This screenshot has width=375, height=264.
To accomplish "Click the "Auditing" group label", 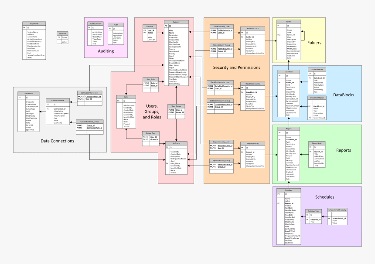I will [x=106, y=51].
